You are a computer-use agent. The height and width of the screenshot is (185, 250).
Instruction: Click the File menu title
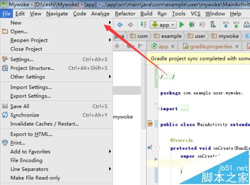6,13
